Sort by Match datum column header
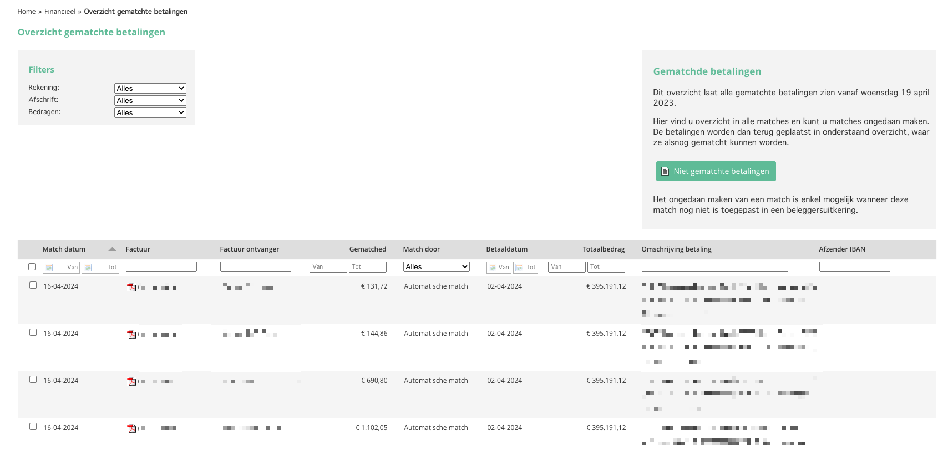 click(64, 249)
